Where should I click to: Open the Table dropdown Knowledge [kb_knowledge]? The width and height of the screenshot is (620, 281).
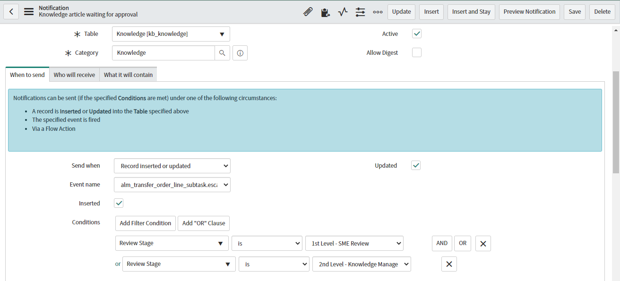click(x=171, y=34)
